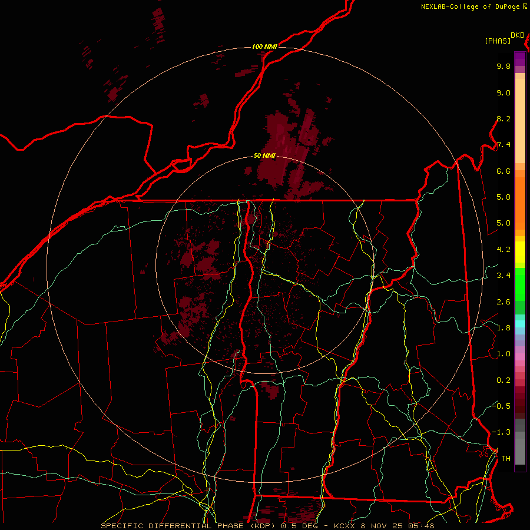Viewport: 530px width, 530px height.
Task: Pick the light peach color bar segment
Action: (520, 122)
